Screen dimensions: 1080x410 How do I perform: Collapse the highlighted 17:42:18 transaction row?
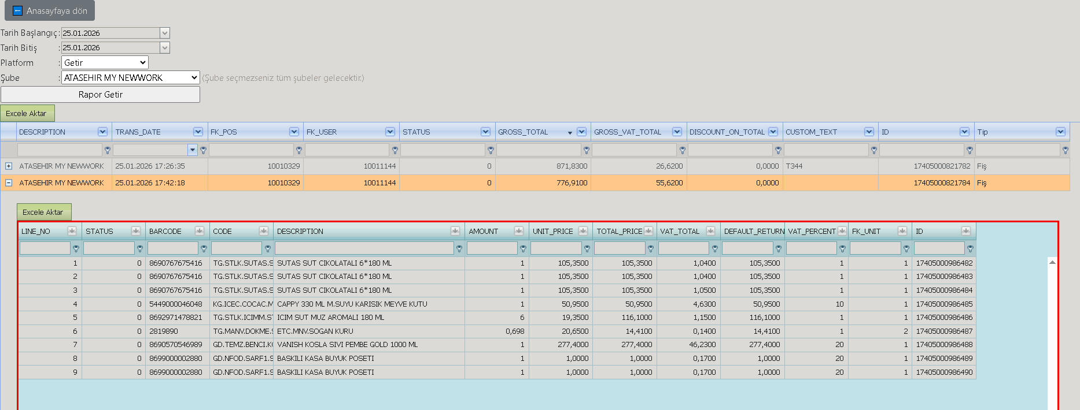coord(9,182)
